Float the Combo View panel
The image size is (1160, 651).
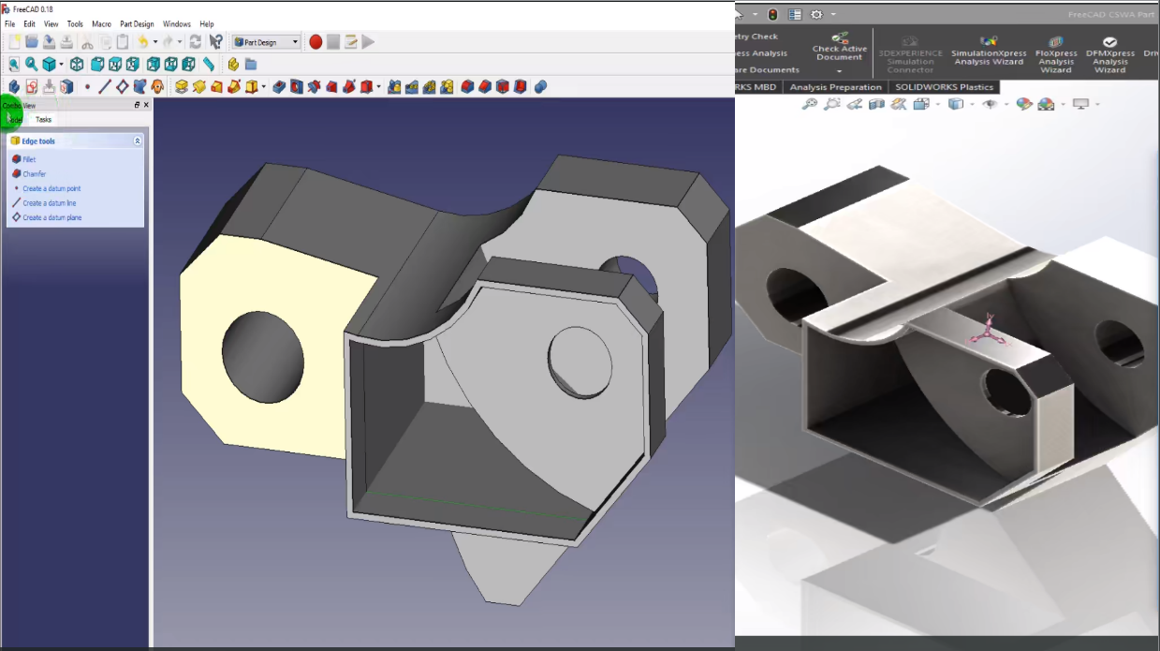pyautogui.click(x=138, y=105)
